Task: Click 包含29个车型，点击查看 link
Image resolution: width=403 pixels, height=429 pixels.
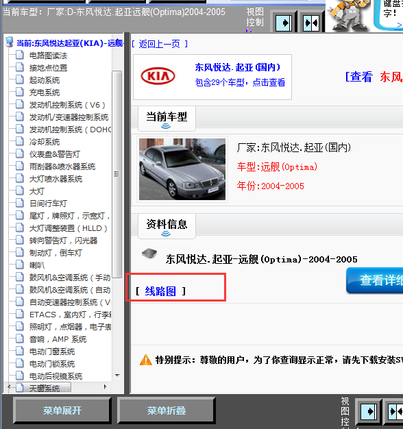Action: tap(240, 82)
